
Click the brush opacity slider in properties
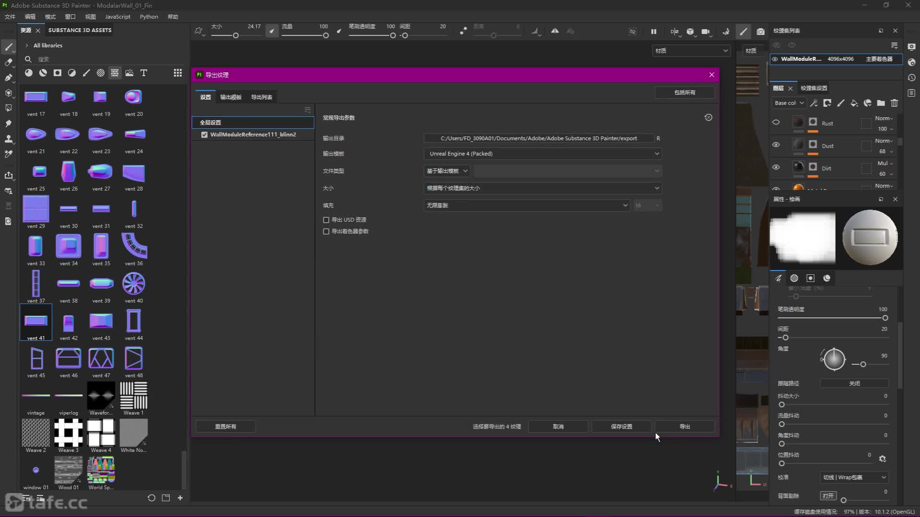[x=832, y=318]
